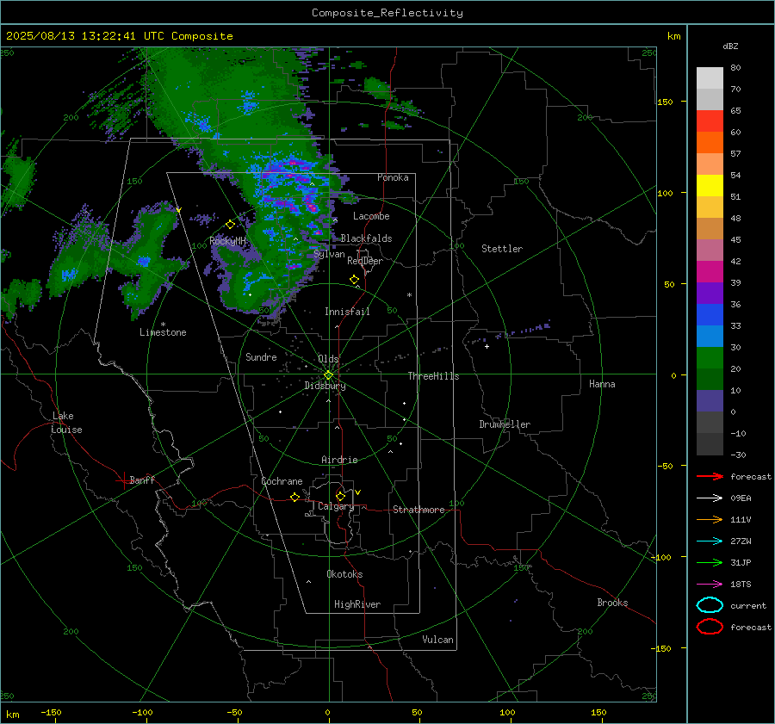Click the Lake Louise label

pyautogui.click(x=66, y=423)
